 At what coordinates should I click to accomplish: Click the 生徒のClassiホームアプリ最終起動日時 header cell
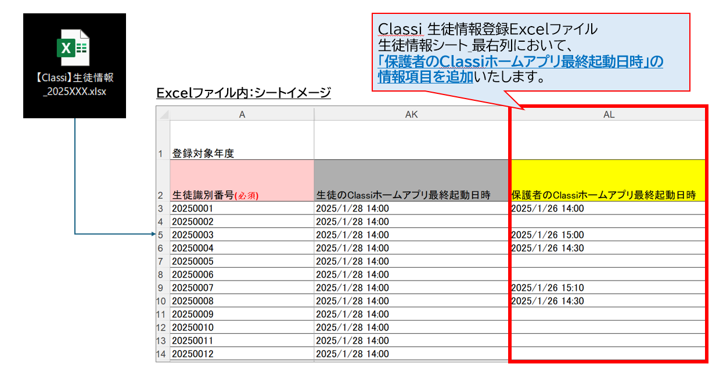[x=411, y=180]
